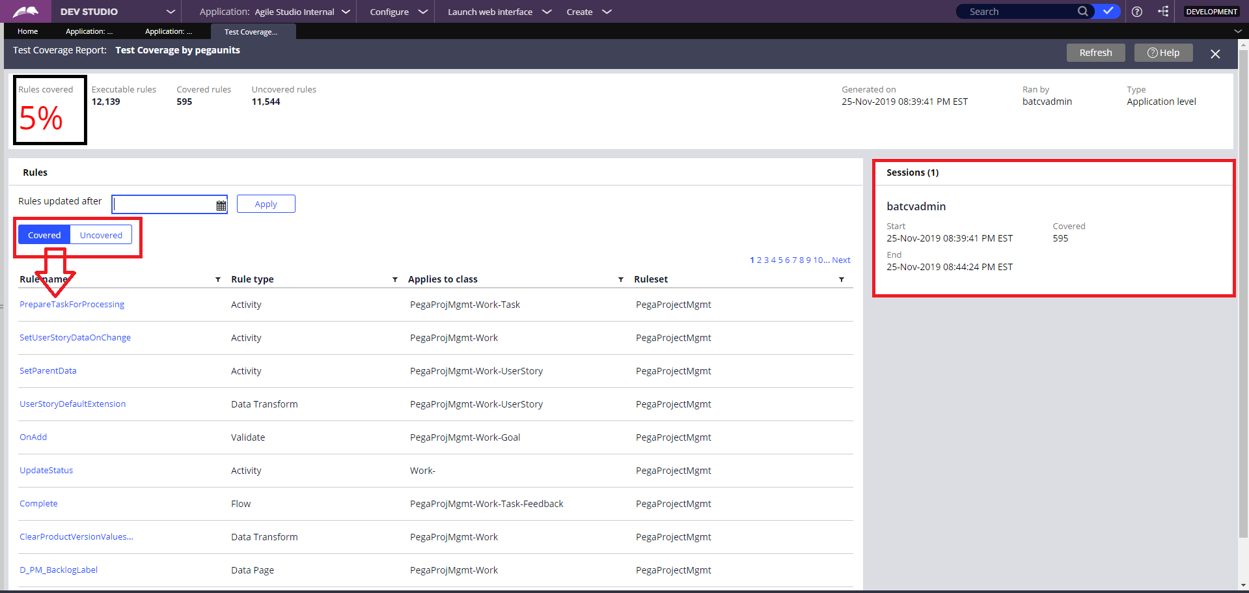
Task: Click the blue checkmark search option
Action: (1108, 11)
